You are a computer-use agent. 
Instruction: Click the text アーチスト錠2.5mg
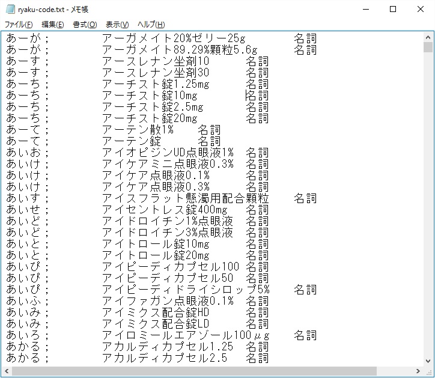click(x=153, y=107)
